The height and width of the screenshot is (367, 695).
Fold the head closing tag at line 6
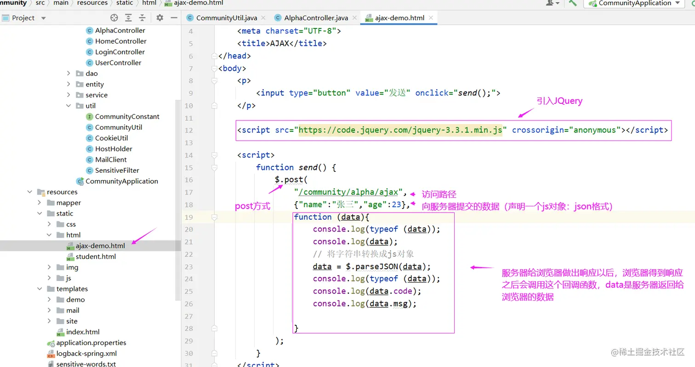pyautogui.click(x=214, y=56)
